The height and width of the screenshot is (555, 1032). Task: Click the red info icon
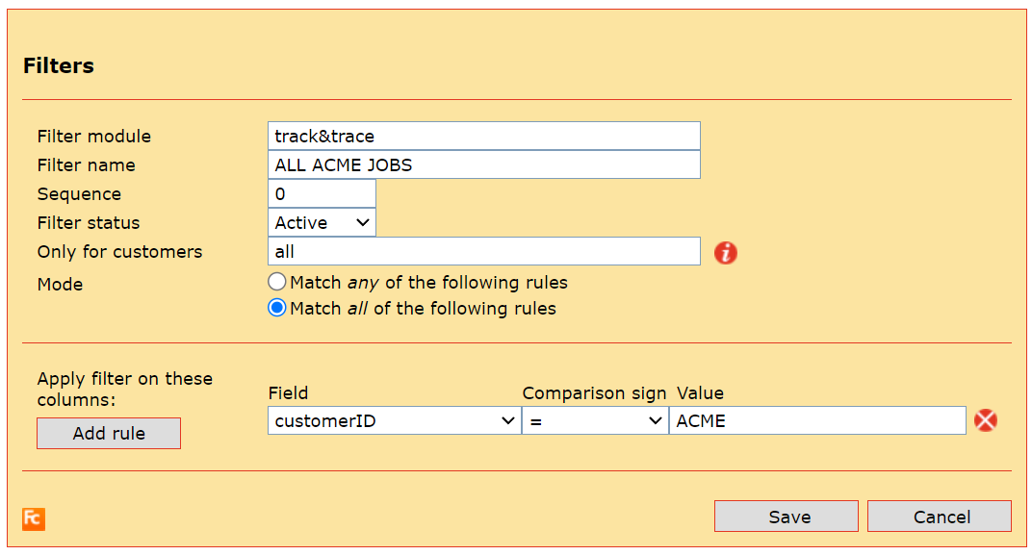pyautogui.click(x=726, y=253)
